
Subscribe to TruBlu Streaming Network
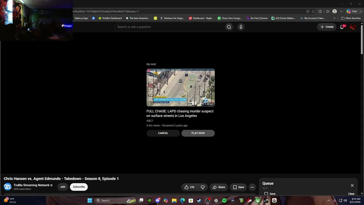click(79, 187)
